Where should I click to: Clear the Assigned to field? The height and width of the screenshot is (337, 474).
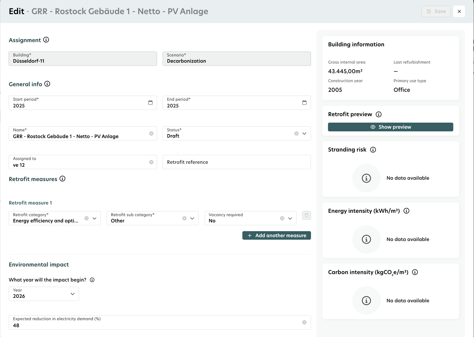coord(151,162)
